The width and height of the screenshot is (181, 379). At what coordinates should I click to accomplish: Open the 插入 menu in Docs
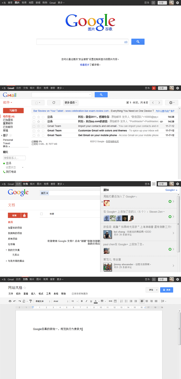(x=33, y=294)
